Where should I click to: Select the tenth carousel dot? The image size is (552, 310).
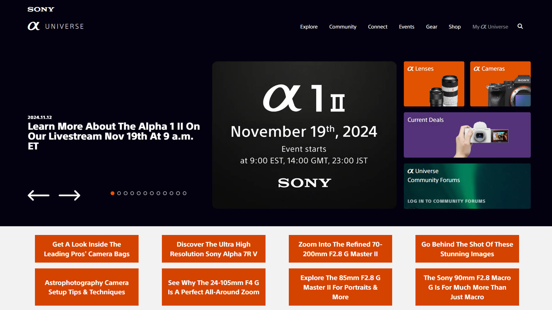(x=171, y=193)
